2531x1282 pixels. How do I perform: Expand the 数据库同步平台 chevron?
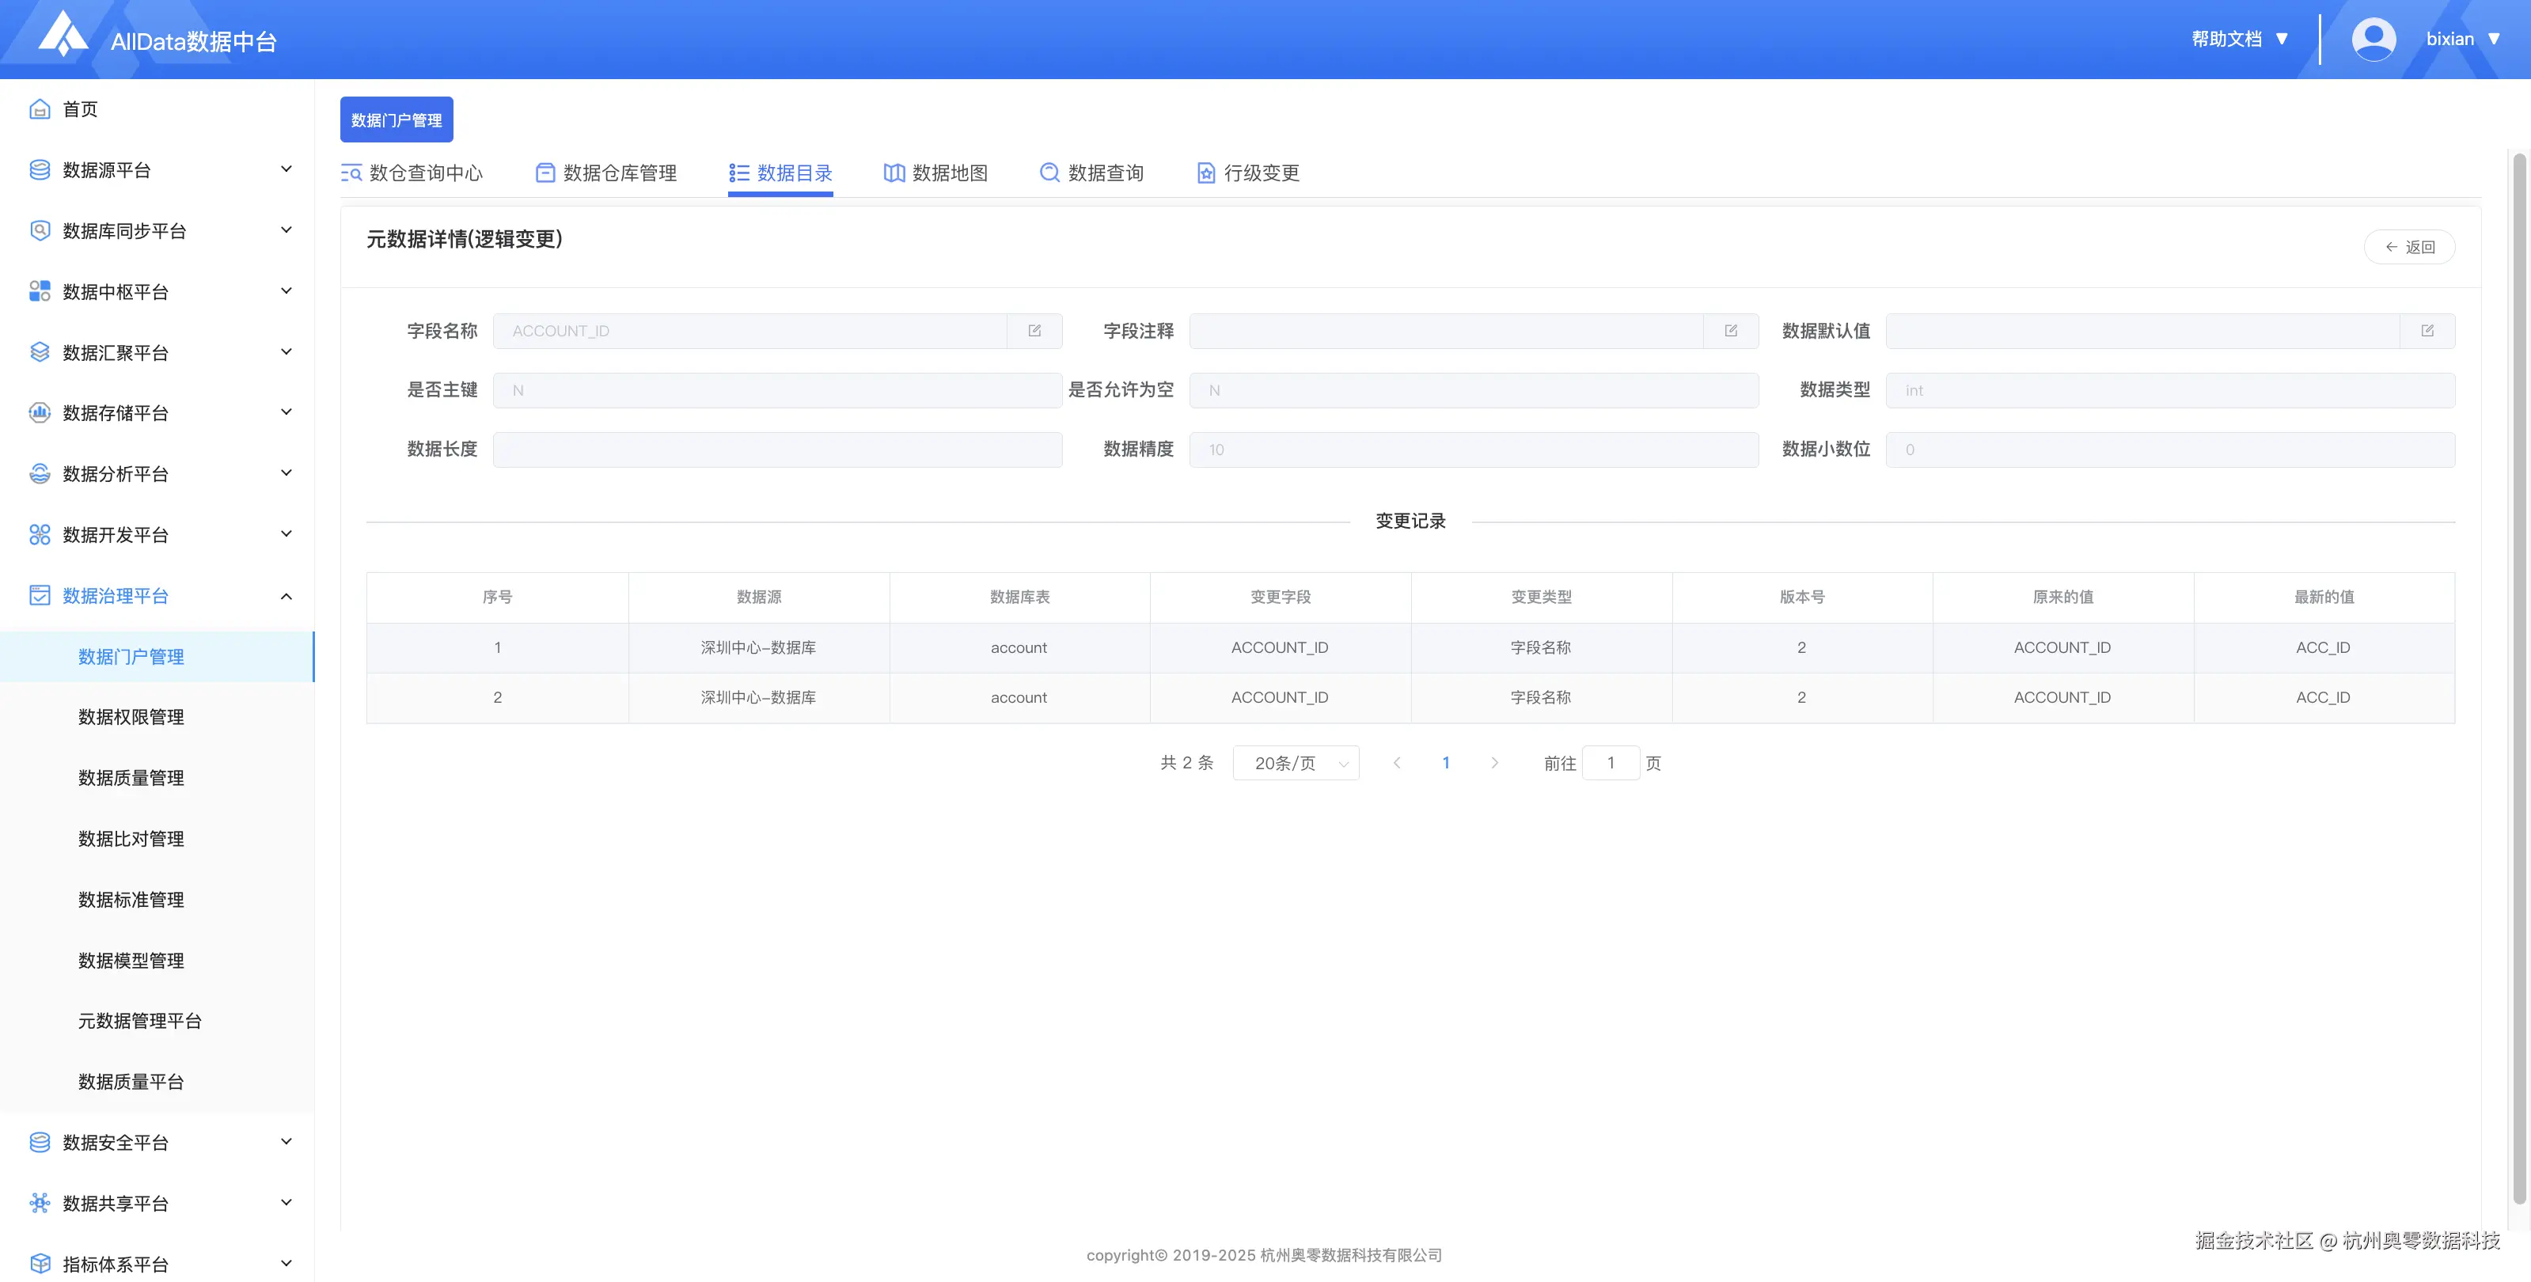tap(287, 231)
